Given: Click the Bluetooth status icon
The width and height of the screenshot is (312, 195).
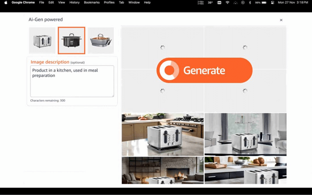Looking at the screenshot, I should click(250, 3).
